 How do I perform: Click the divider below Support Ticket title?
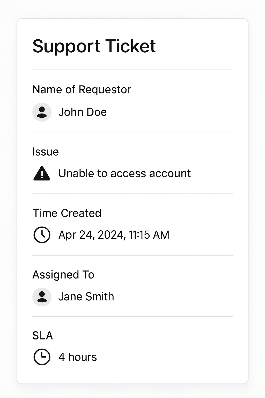[132, 70]
